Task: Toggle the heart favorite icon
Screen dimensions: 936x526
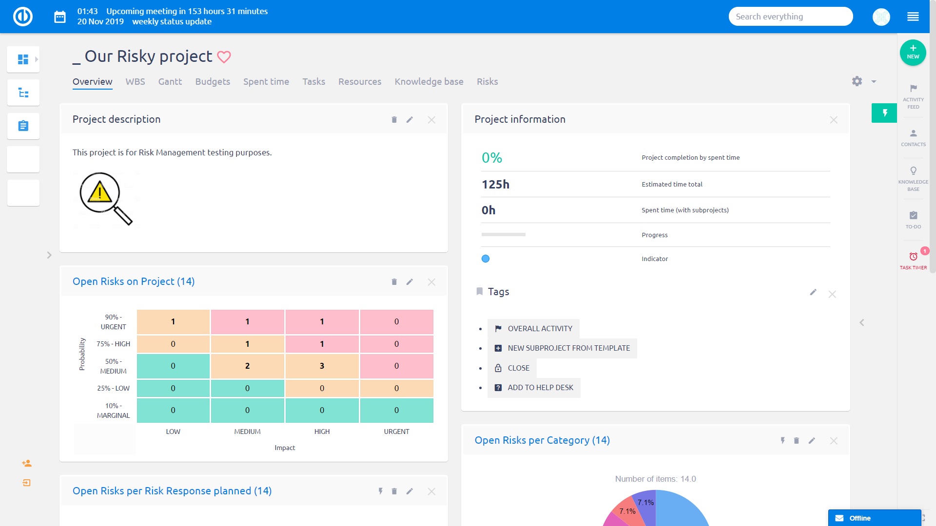Action: click(224, 57)
